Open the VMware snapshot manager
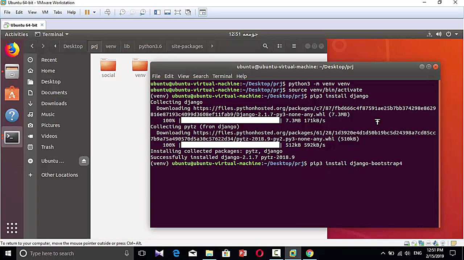This screenshot has width=464, height=260. tap(143, 12)
